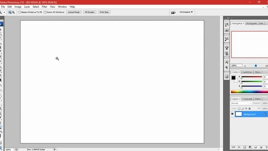Click the Go to Bridge icon
The image size is (268, 151).
click(x=173, y=12)
